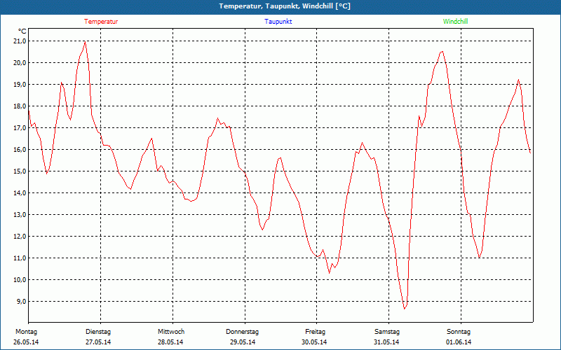Click the 20.5 degree peak on Samstag
The image size is (561, 350).
[x=442, y=51]
